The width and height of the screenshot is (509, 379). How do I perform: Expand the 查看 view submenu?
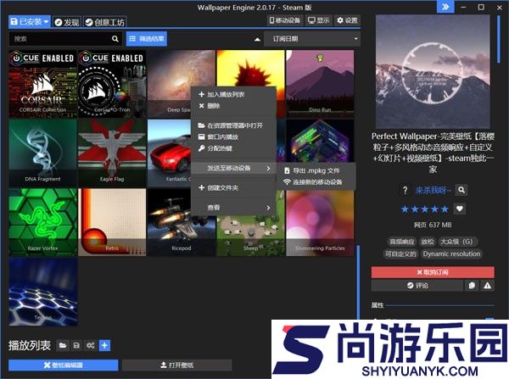coord(233,208)
